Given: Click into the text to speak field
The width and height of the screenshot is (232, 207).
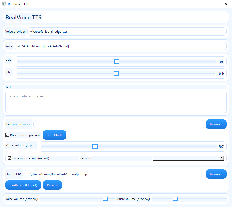Looking at the screenshot, I should click(116, 102).
